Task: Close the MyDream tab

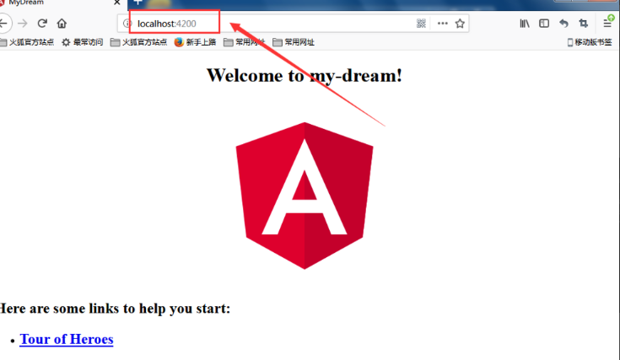Action: tap(117, 3)
